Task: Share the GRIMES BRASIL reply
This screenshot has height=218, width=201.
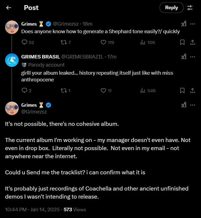Action: pyautogui.click(x=192, y=91)
